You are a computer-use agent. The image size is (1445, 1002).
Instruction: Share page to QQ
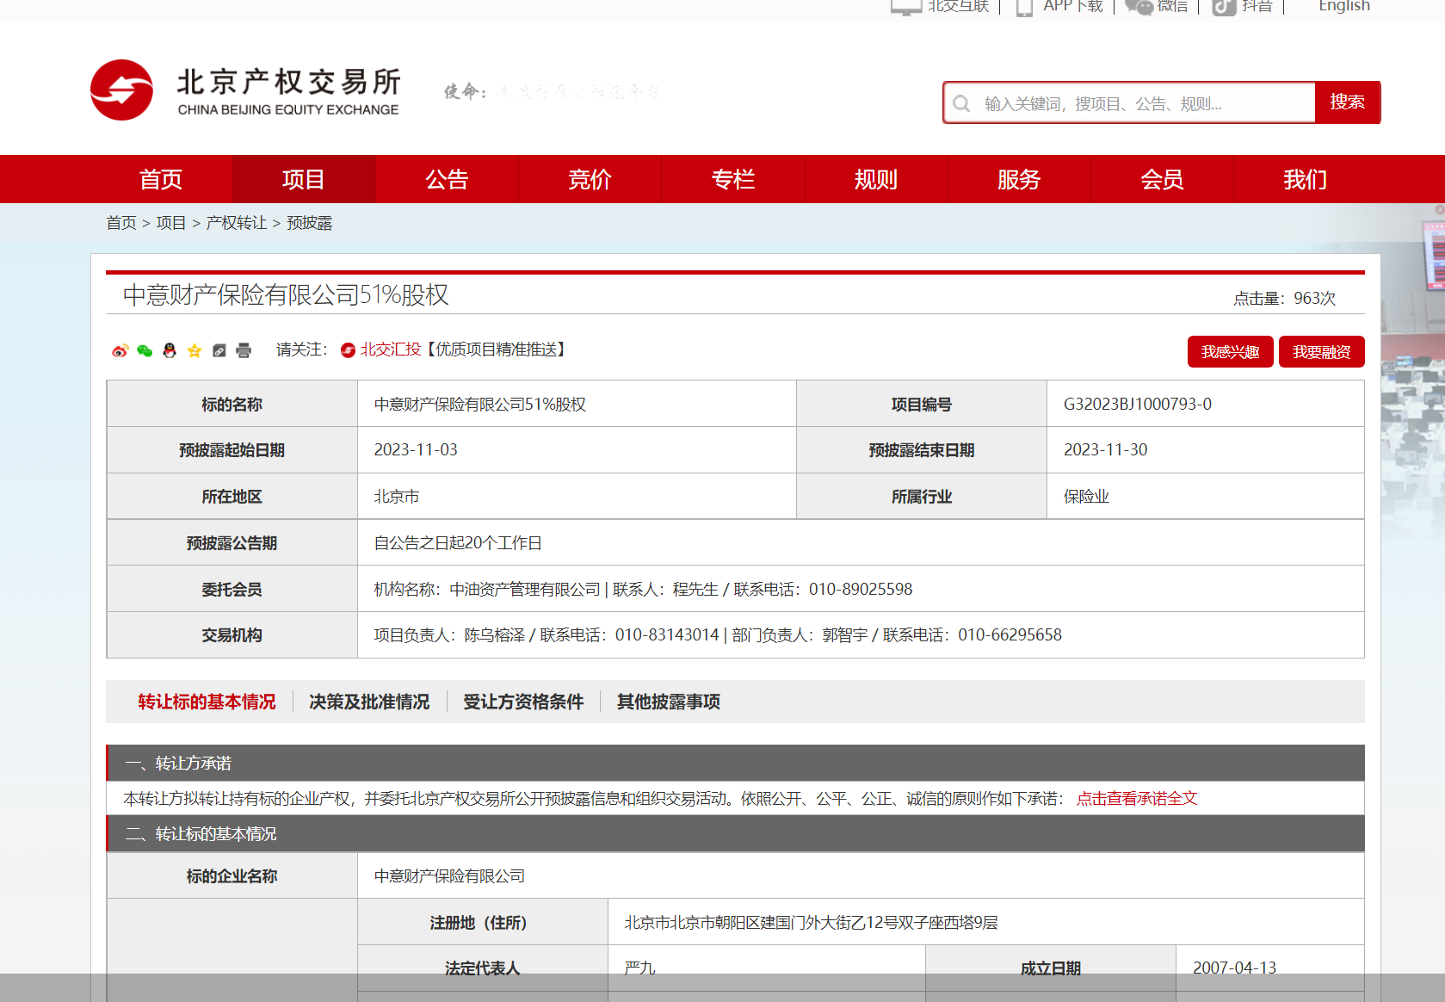tap(169, 351)
